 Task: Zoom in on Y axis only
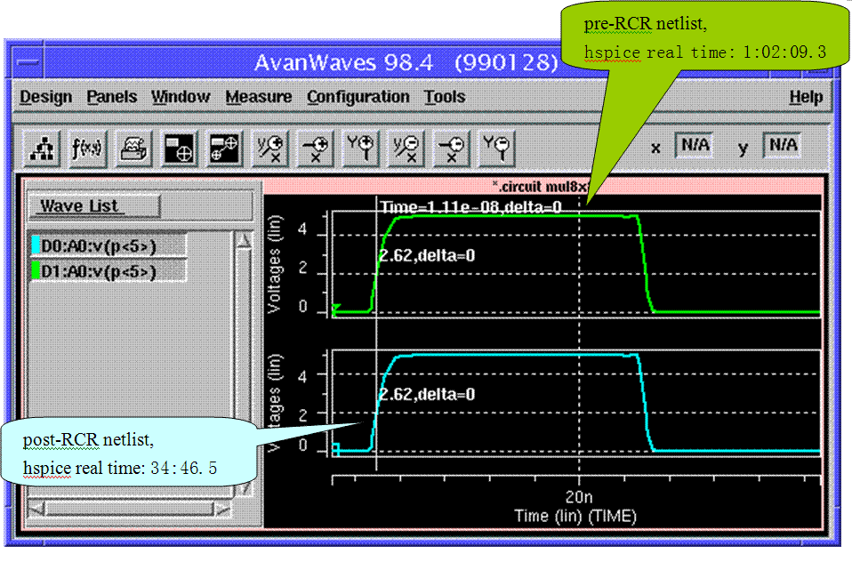click(360, 148)
